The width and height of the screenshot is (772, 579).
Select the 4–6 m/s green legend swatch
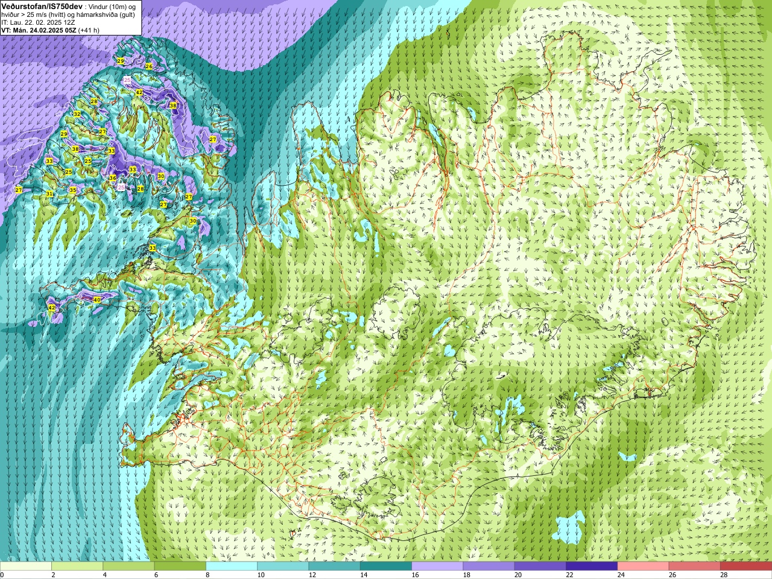[x=128, y=566]
